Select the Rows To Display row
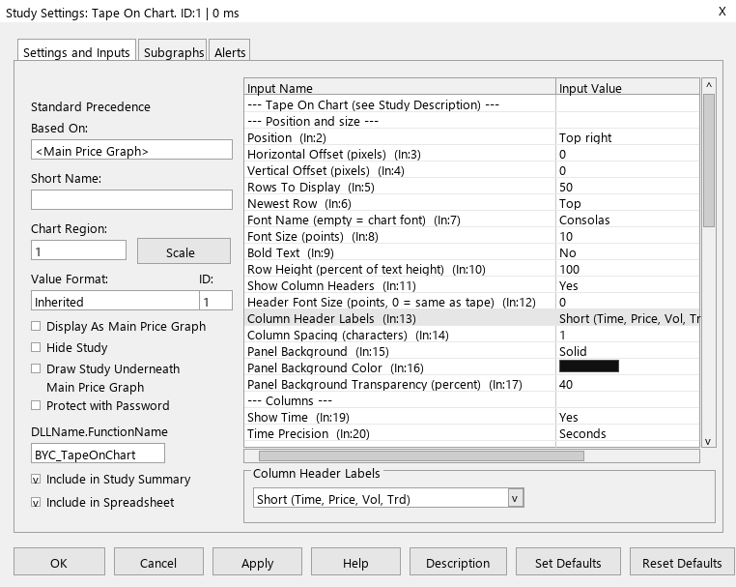Screen dimensions: 736x587 (x=471, y=187)
